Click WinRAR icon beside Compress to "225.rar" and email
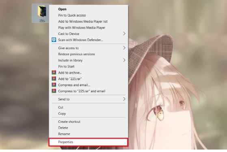The height and width of the screenshot is (152, 227). (54, 91)
